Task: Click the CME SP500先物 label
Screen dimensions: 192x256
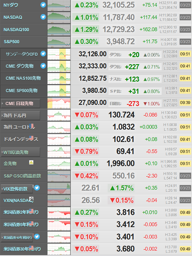Action: coord(22,91)
